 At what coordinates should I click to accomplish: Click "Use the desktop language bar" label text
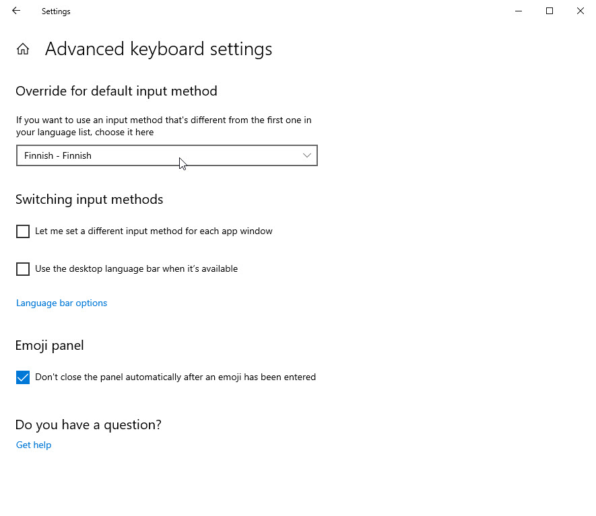136,269
